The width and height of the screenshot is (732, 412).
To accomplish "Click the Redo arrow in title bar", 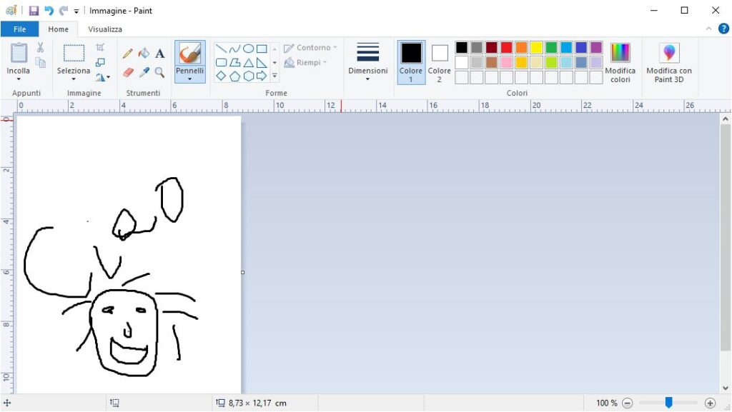I will pos(64,11).
